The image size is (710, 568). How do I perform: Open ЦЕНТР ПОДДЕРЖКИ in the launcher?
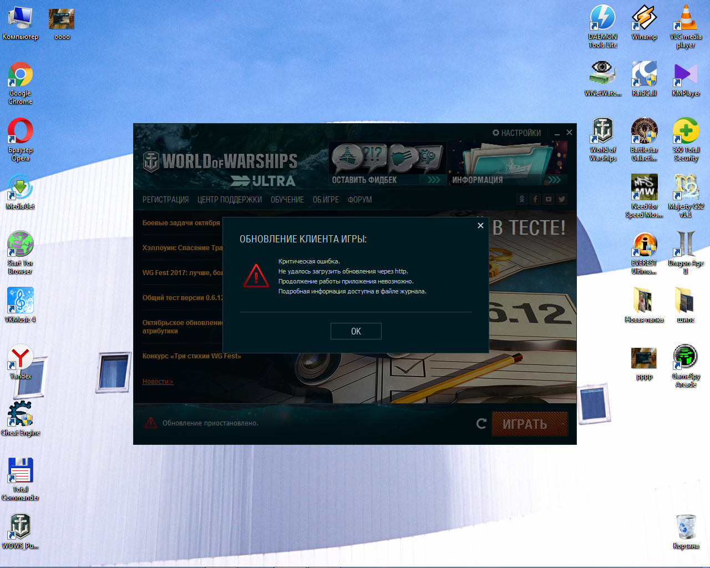230,200
